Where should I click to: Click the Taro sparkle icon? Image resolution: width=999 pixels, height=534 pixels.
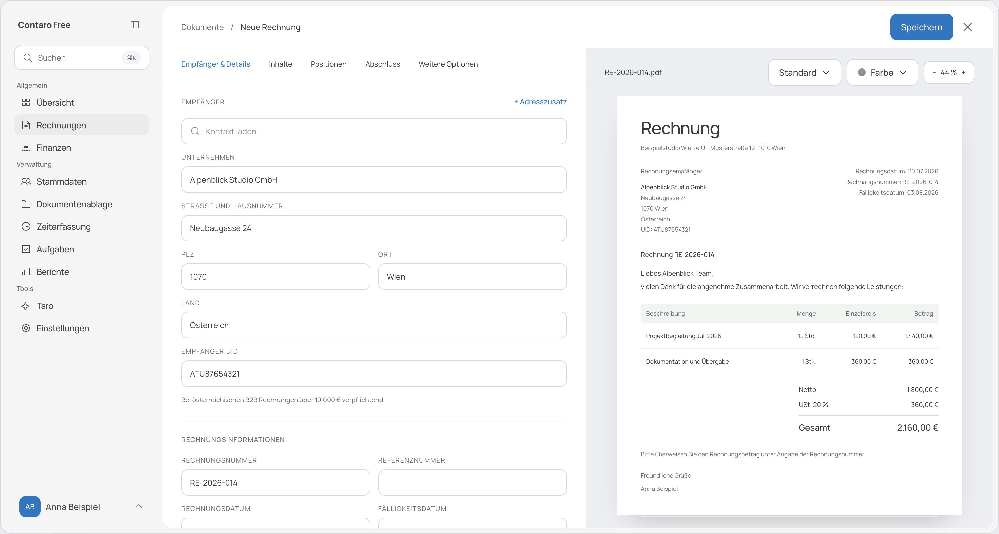click(26, 306)
